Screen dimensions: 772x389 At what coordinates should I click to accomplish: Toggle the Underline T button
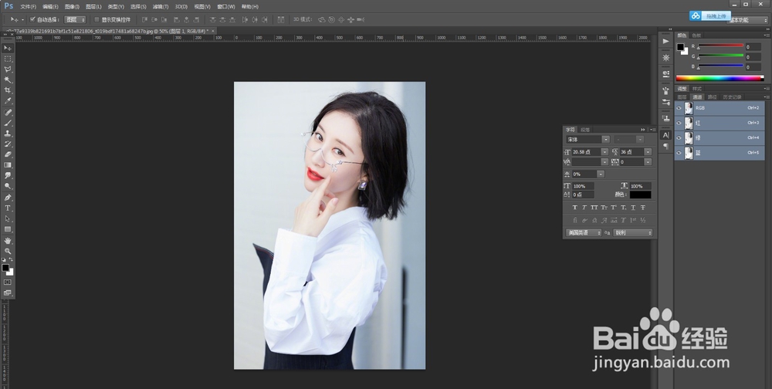pyautogui.click(x=633, y=208)
